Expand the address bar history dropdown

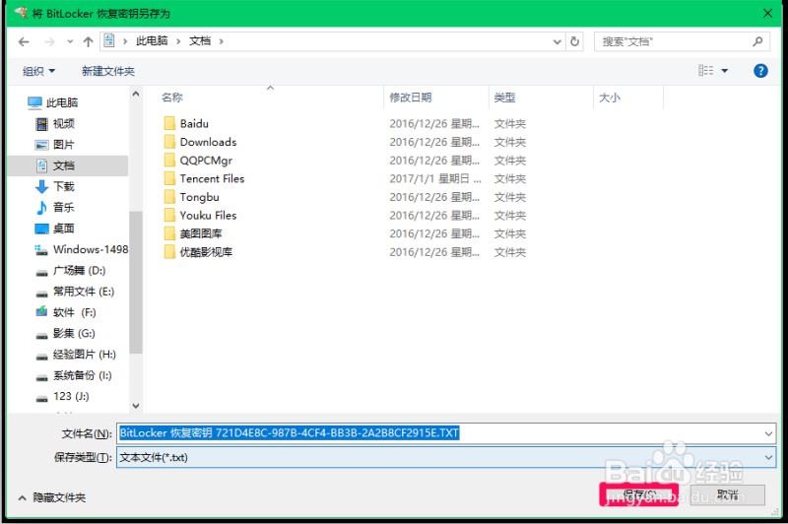point(557,41)
